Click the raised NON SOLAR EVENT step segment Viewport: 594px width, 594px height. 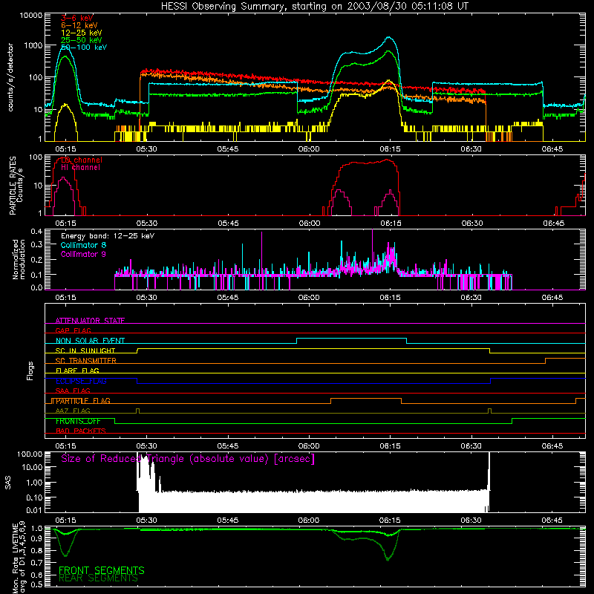pos(351,339)
